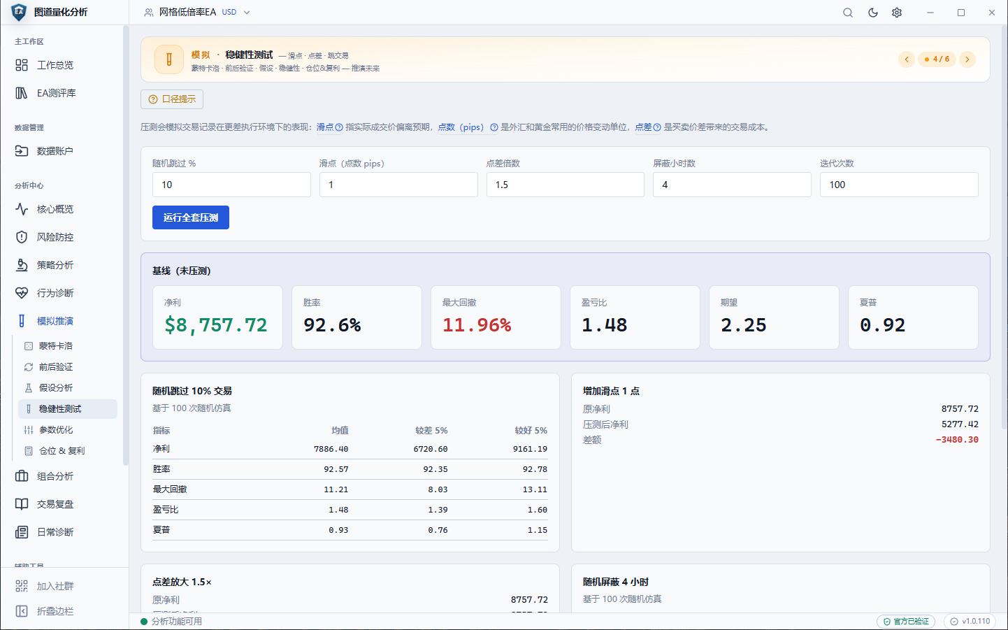Open the 网格低倍率EA account dropdown
The height and width of the screenshot is (630, 1008).
(197, 13)
